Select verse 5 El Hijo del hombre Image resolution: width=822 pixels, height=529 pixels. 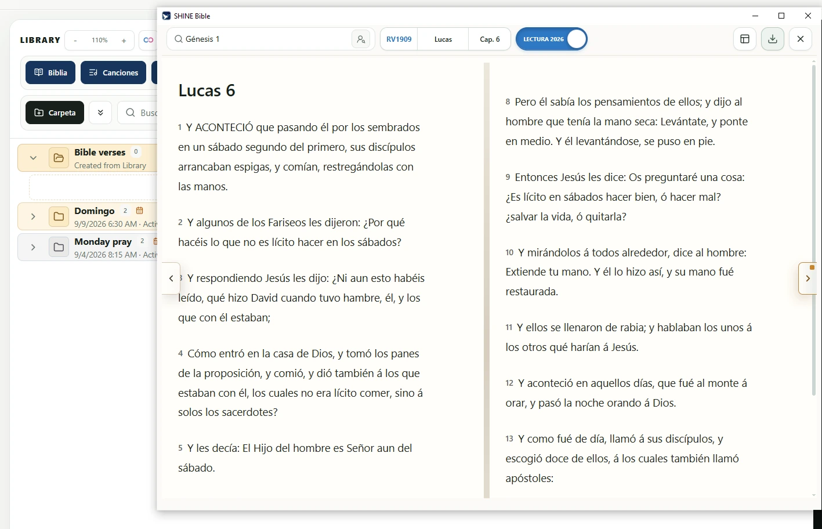(295, 458)
